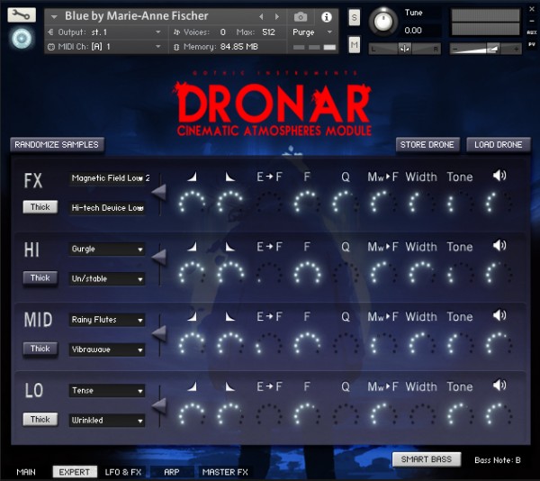Open the Tense sample dropdown
This screenshot has width=540, height=481.
(x=107, y=391)
